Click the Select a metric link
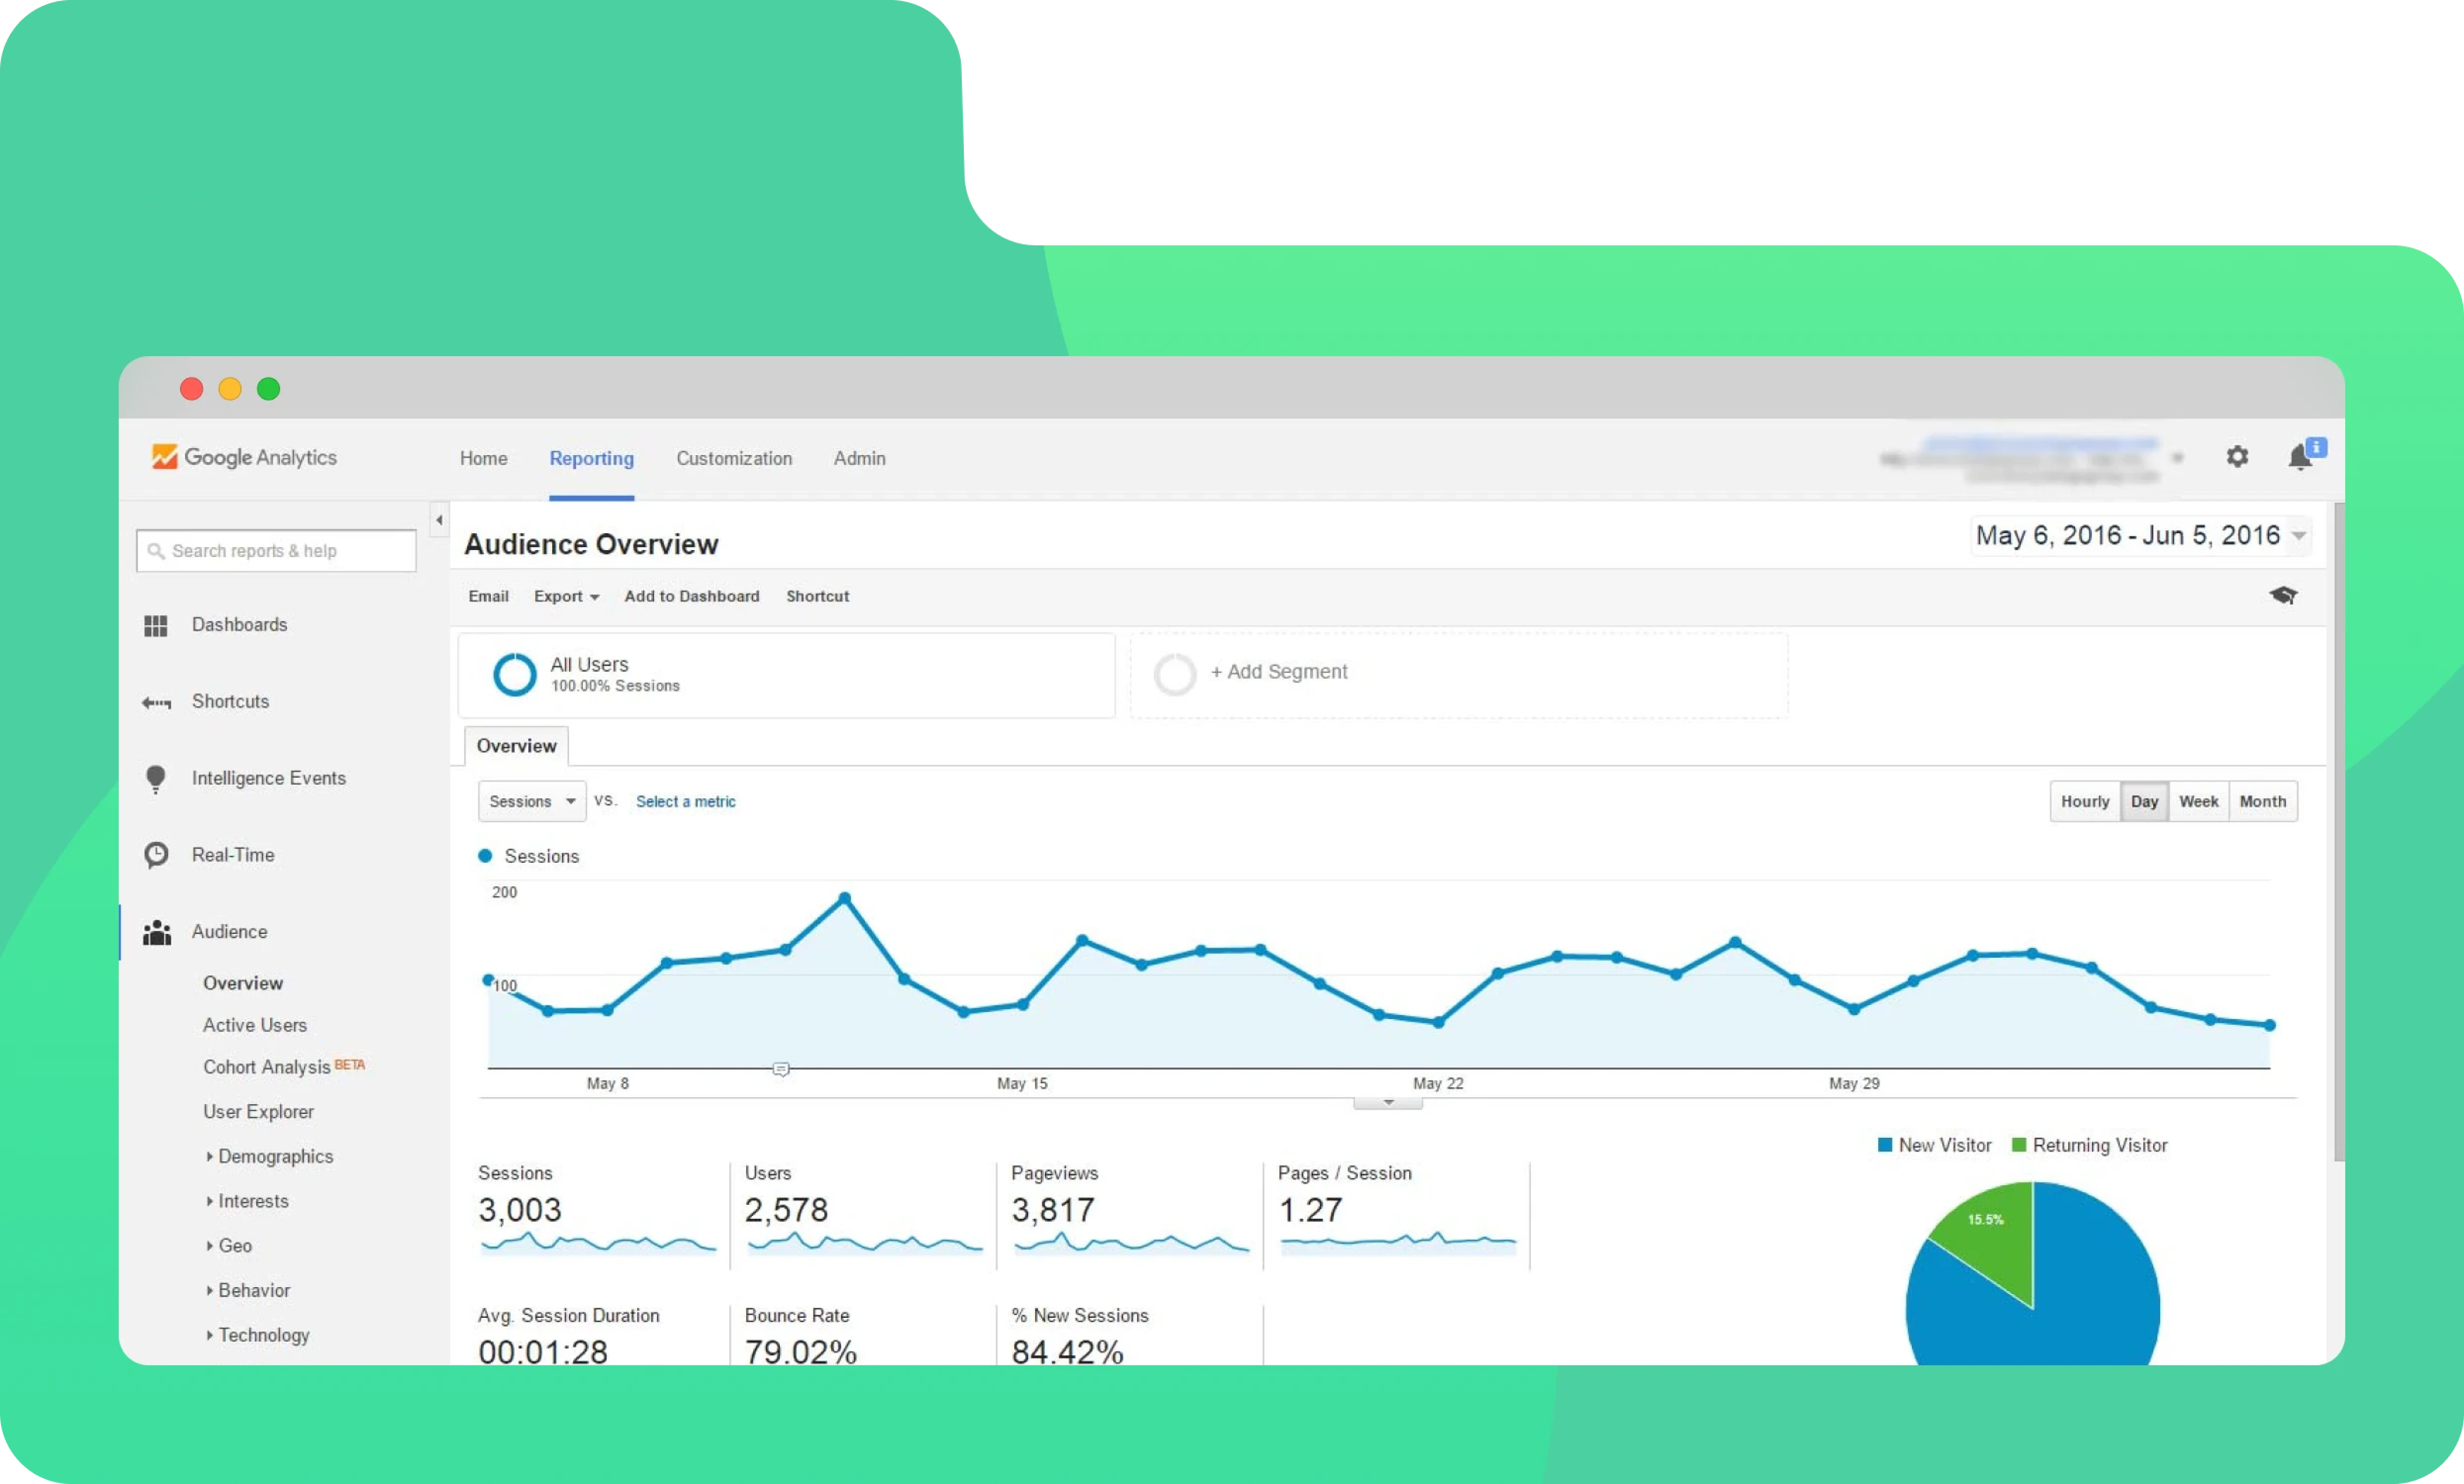The image size is (2464, 1484). (685, 802)
